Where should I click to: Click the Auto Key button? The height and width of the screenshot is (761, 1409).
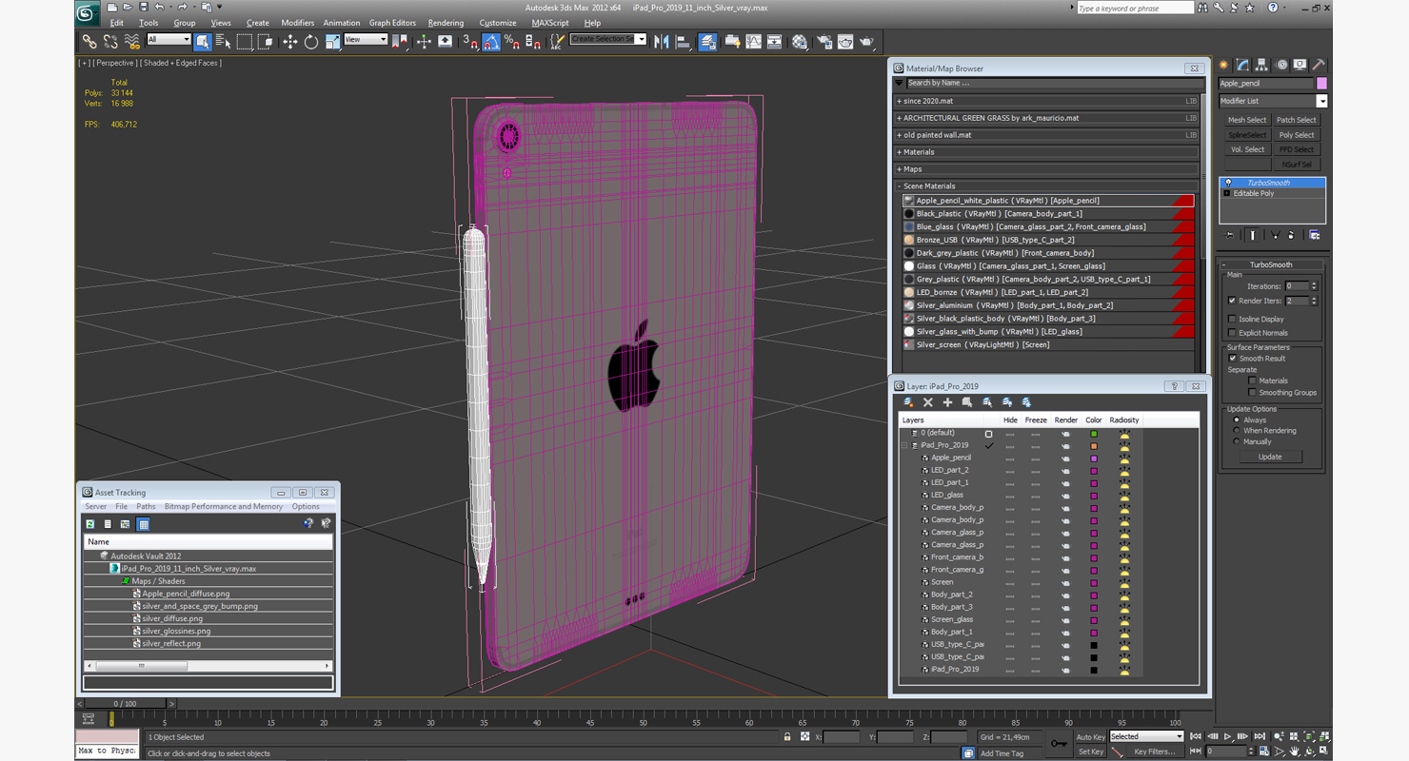[1091, 737]
